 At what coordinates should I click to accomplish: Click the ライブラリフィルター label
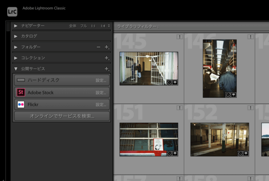click(x=138, y=26)
